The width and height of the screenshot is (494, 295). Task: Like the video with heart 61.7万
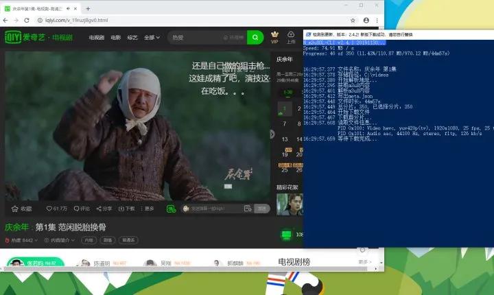pyautogui.click(x=57, y=209)
